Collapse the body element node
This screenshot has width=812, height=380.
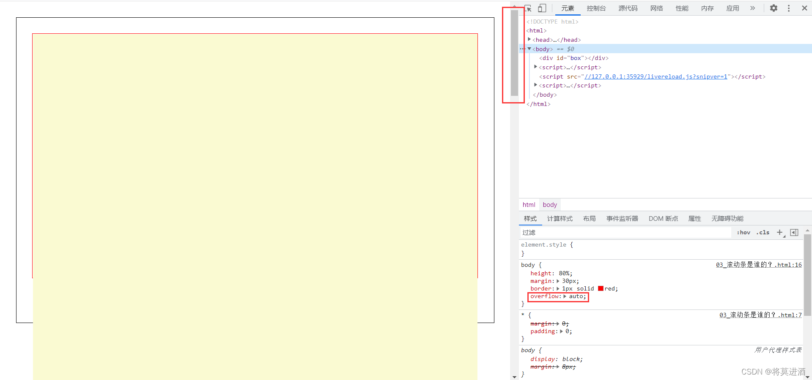[x=529, y=49]
